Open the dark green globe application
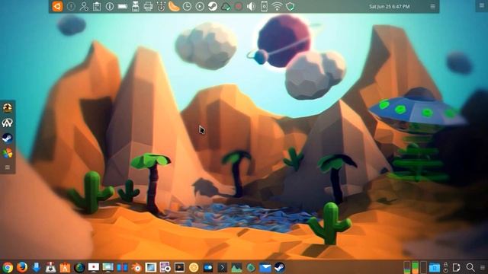488x274 pixels. [79, 267]
